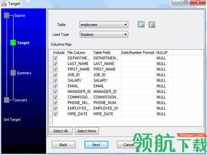Click the Summary step square marker
Image resolution: width=207 pixels, height=155 pixels.
click(13, 73)
